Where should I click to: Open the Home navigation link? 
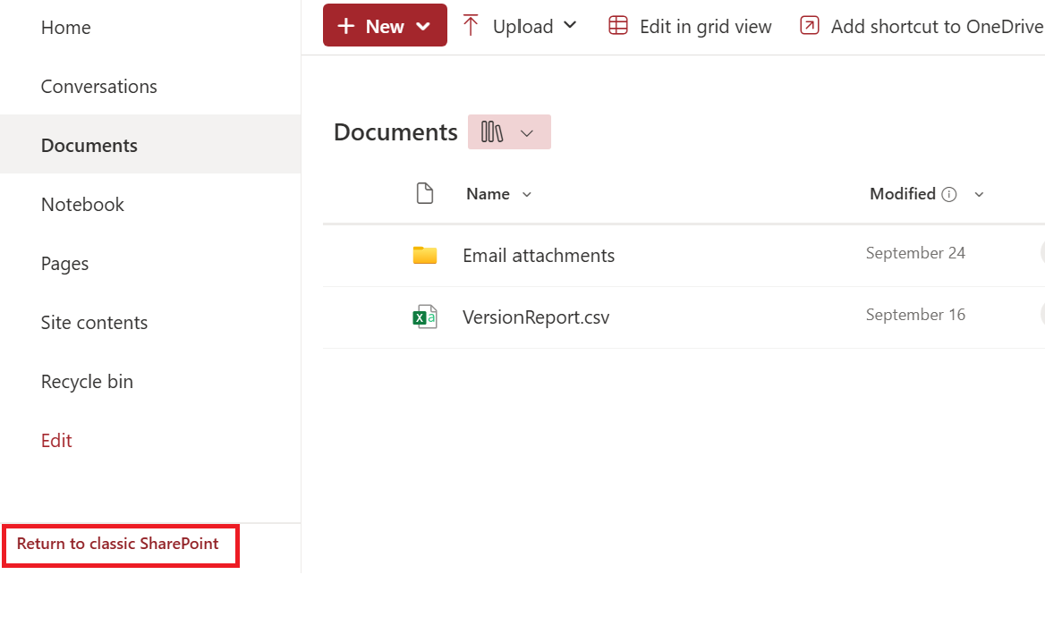[65, 28]
